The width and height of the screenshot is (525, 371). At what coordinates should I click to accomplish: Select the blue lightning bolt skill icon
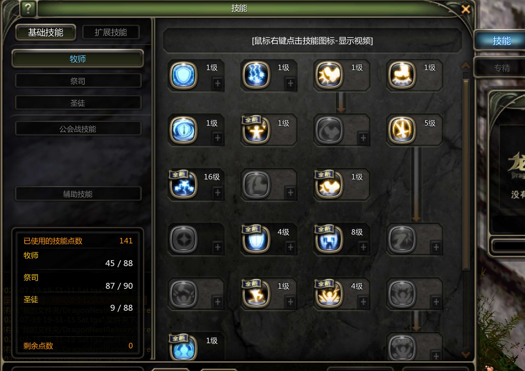256,75
